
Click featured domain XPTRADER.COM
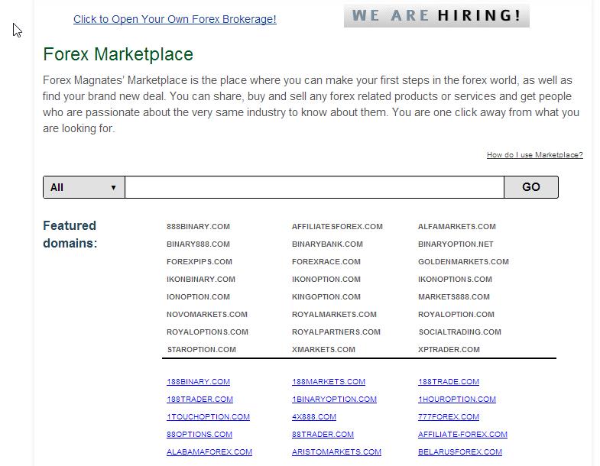click(x=449, y=350)
